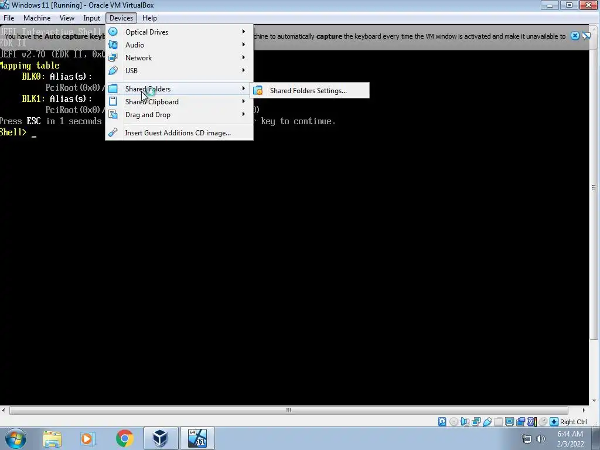Expand the Shared Clipboard submenu
Viewport: 600px width, 450px height.
pos(179,102)
